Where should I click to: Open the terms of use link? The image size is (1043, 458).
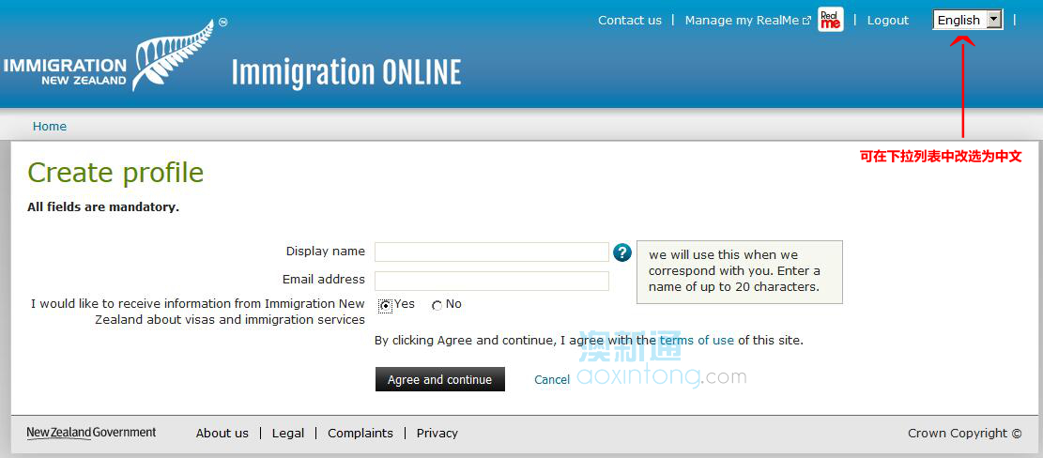click(697, 340)
